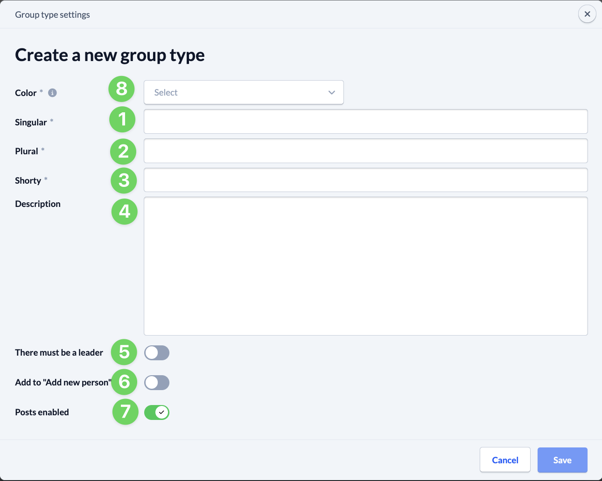Click inside the Description text area

[365, 266]
